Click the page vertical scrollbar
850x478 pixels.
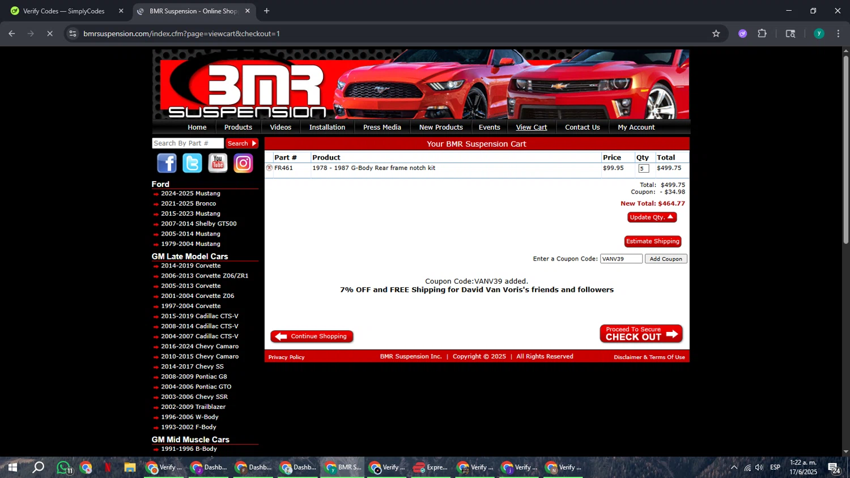click(x=845, y=150)
